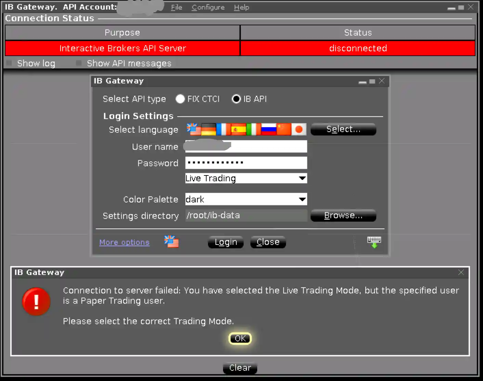The width and height of the screenshot is (483, 381).
Task: Select the FIX CTCI radio button
Action: [180, 99]
